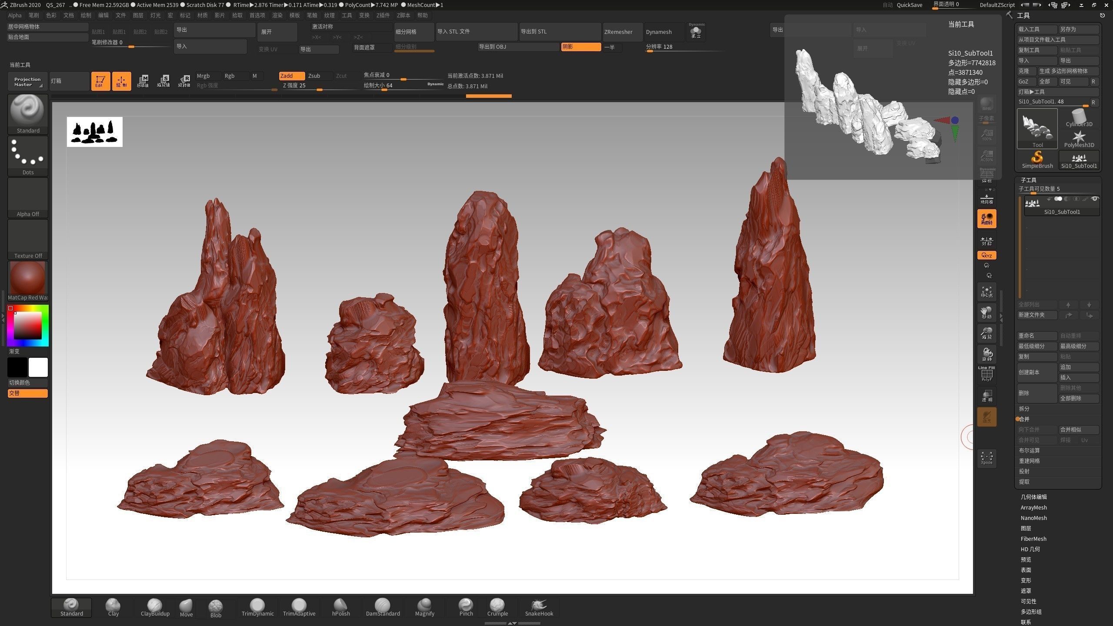The image size is (1113, 626).
Task: Open the MatCap Red Wax material picker
Action: (28, 281)
